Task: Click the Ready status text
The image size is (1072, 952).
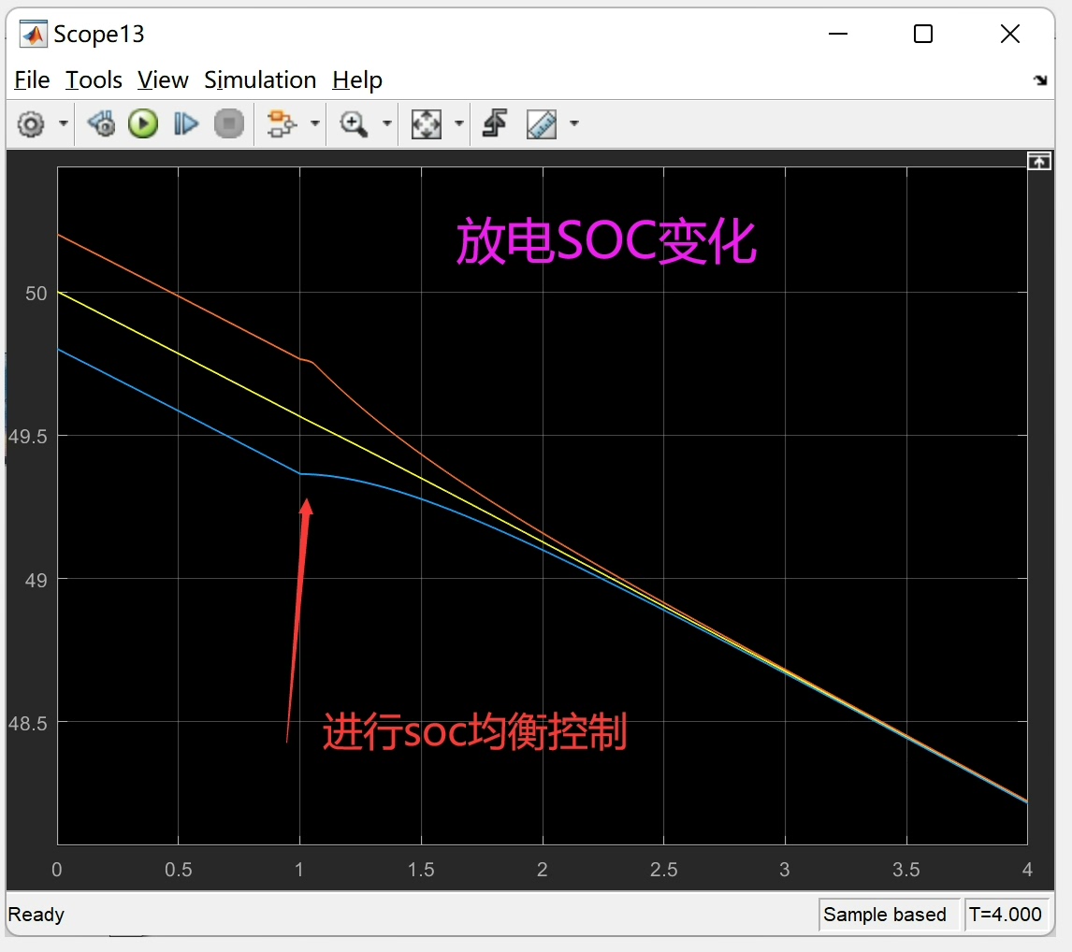Action: point(36,915)
